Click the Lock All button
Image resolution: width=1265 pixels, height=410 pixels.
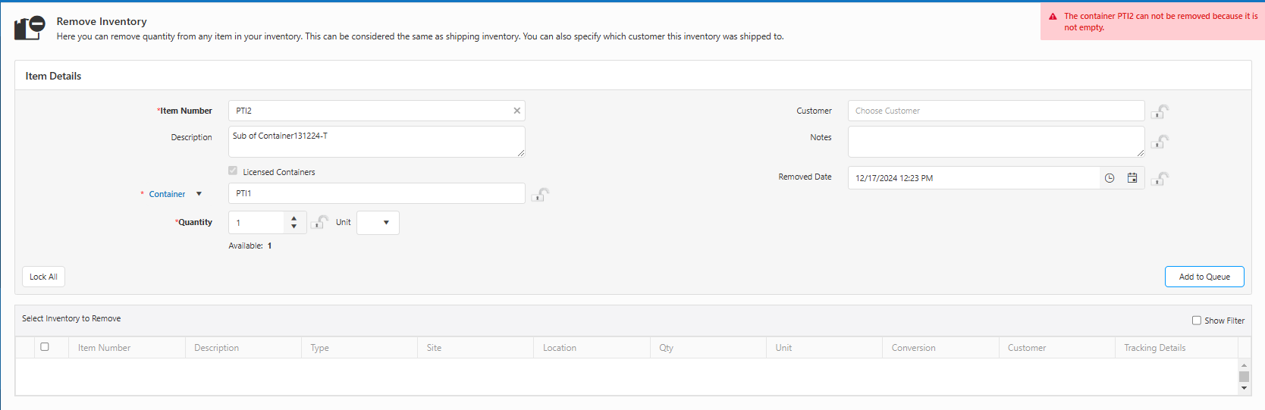tap(43, 277)
